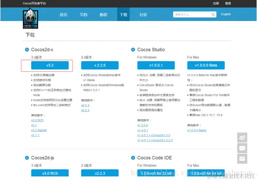This screenshot has height=181, width=257.
Task: Click the search magnifier icon
Action: pyautogui.click(x=213, y=15)
